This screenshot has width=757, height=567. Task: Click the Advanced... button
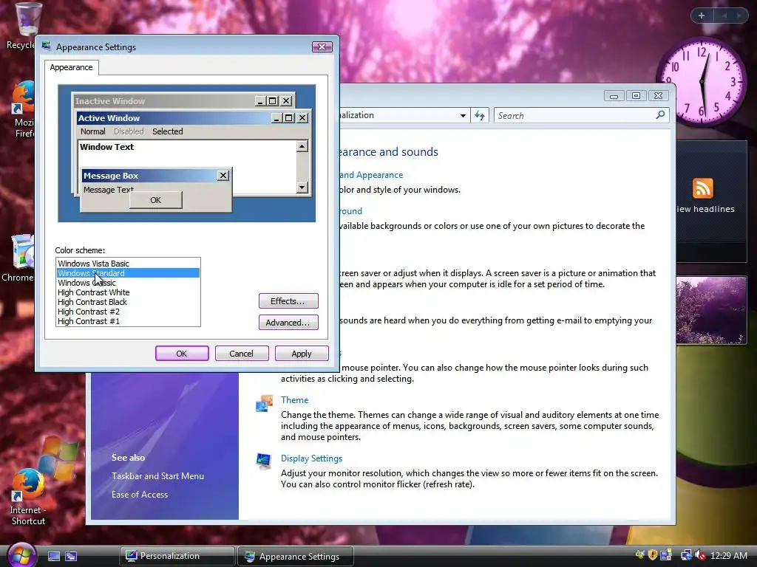(288, 322)
